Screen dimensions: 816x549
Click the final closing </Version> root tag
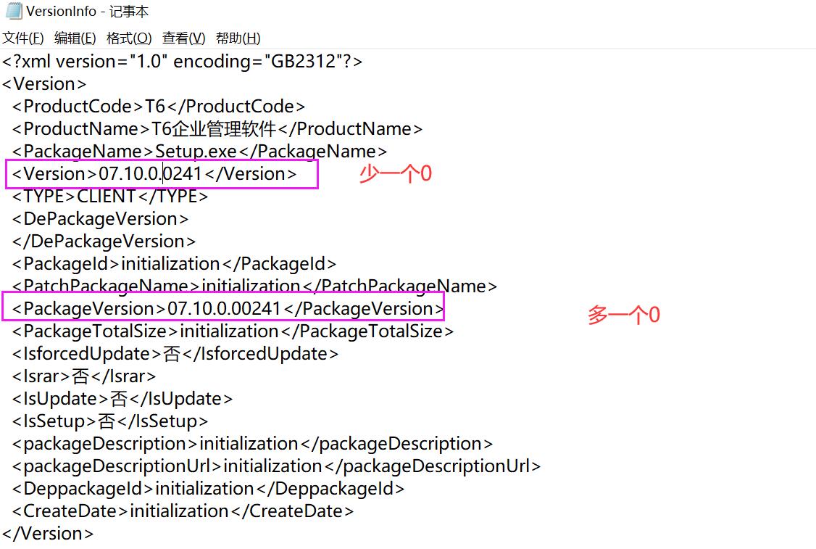point(48,533)
